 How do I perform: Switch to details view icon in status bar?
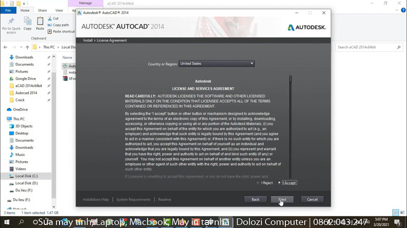(x=396, y=212)
